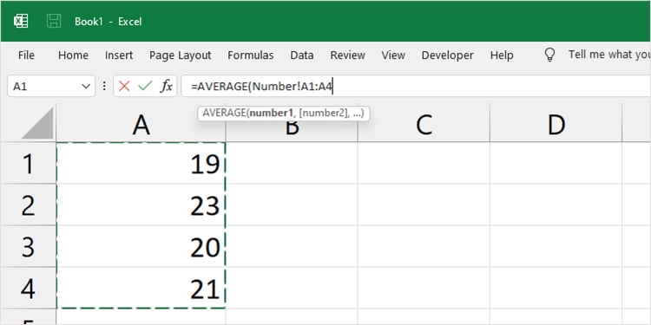651x325 pixels.
Task: Select row 1 header
Action: pyautogui.click(x=28, y=163)
